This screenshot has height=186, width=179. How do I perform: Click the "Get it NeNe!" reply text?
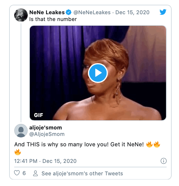[127, 144]
